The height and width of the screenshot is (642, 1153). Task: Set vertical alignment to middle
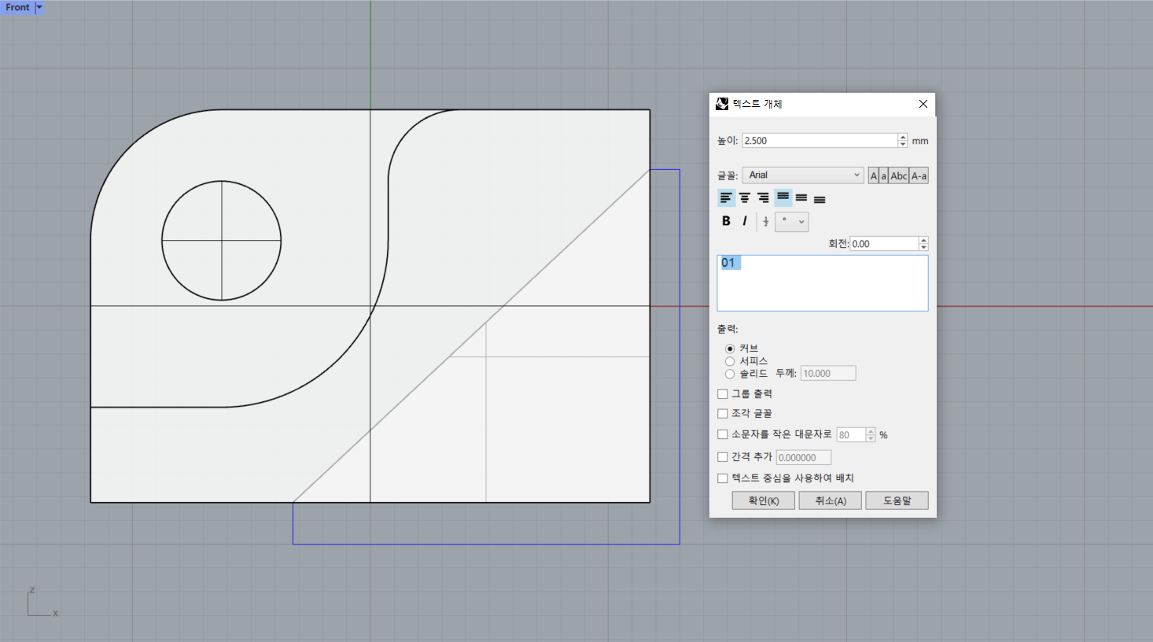[x=801, y=198]
